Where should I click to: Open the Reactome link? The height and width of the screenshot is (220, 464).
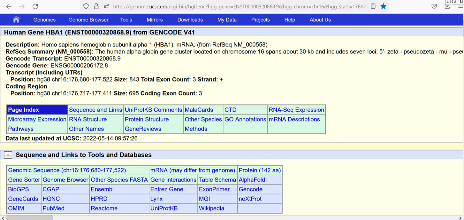(x=104, y=209)
